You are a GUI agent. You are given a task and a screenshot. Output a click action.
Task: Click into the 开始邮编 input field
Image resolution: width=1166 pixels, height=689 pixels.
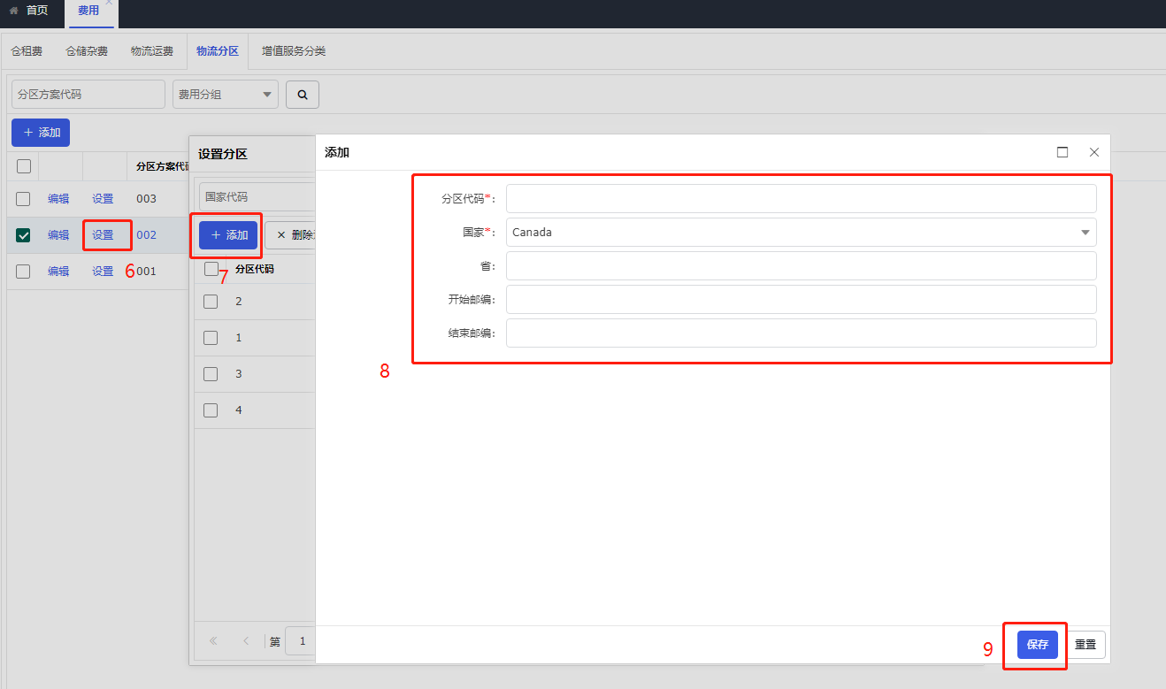click(x=801, y=299)
